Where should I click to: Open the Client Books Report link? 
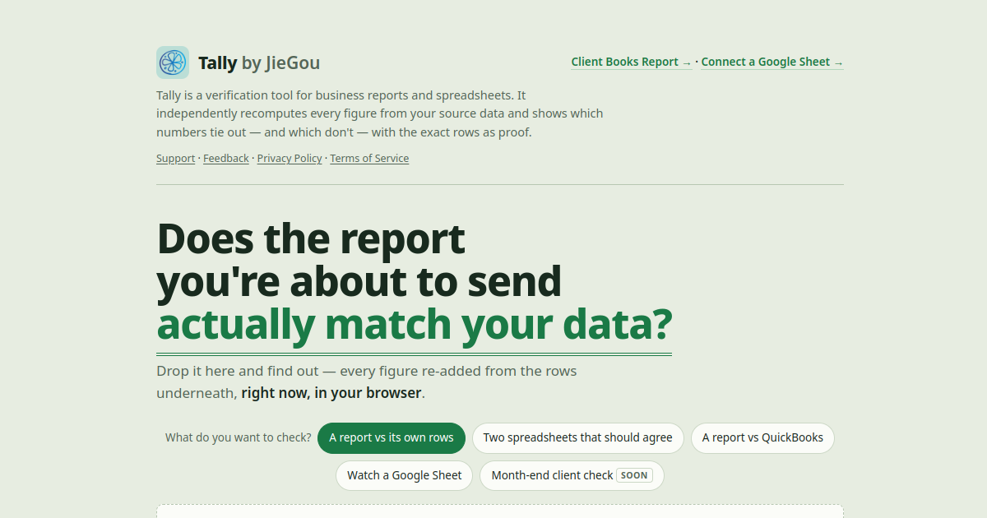pyautogui.click(x=632, y=62)
